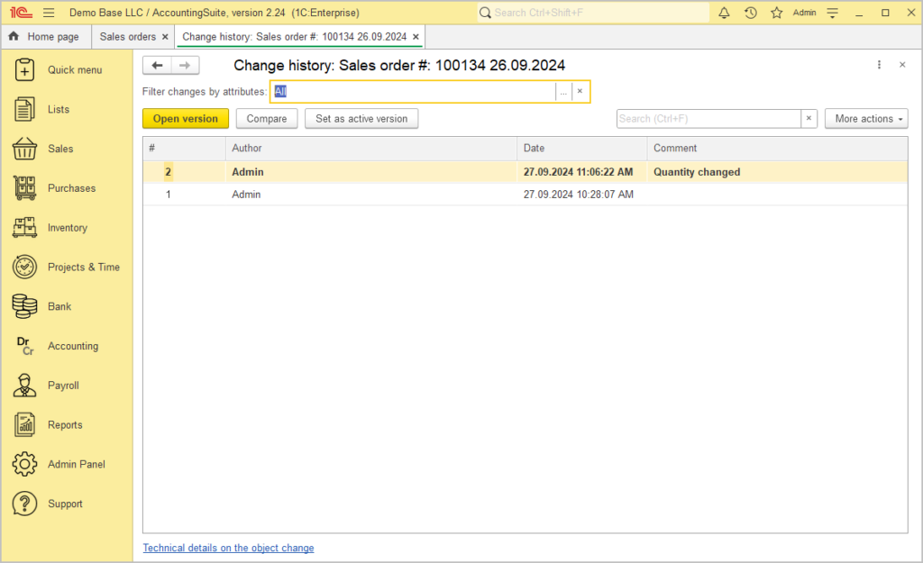This screenshot has width=923, height=563.
Task: Open the Support question mark icon
Action: click(24, 504)
